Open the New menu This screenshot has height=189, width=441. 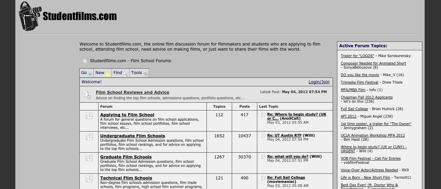pyautogui.click(x=103, y=73)
